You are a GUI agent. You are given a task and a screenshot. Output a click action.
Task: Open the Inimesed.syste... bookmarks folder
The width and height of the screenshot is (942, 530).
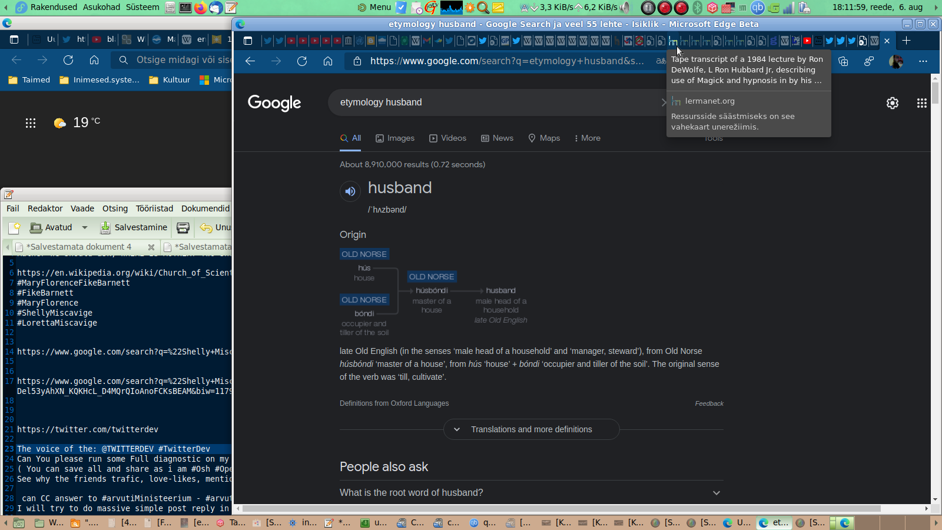click(100, 80)
